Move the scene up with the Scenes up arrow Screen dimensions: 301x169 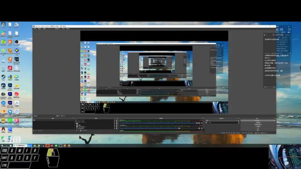pyautogui.click(x=39, y=130)
